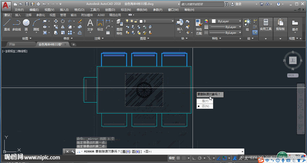Expand the Layers (图层) panel

pyautogui.click(x=145, y=39)
